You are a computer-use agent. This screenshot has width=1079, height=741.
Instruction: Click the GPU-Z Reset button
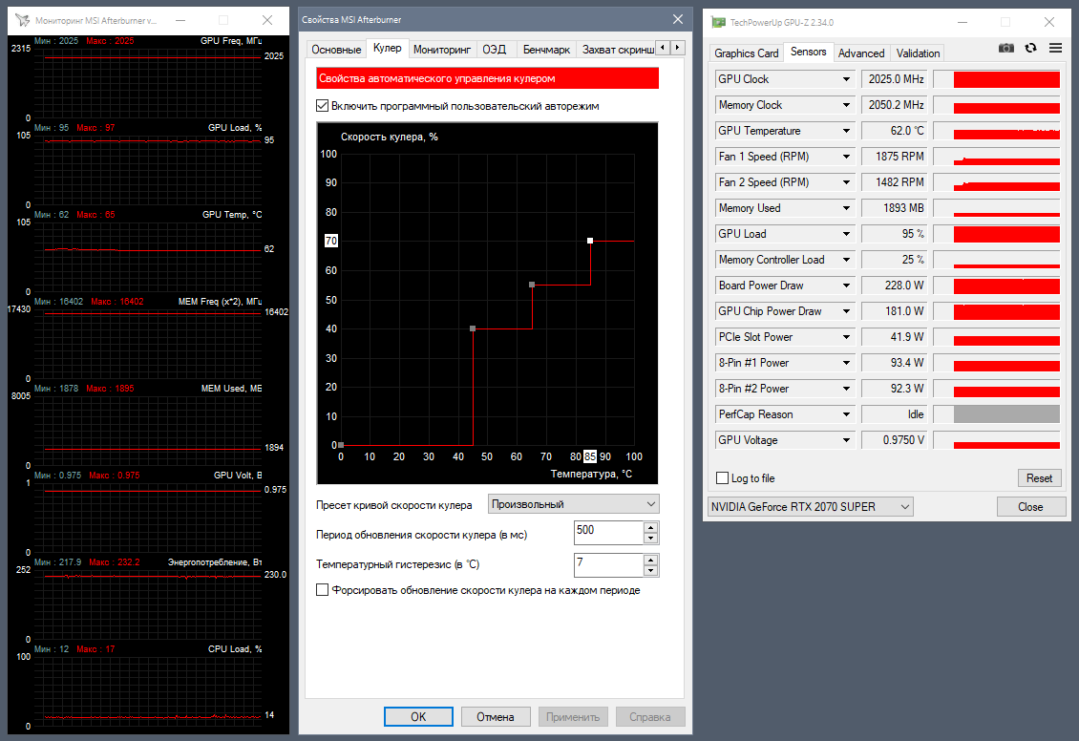click(1039, 478)
